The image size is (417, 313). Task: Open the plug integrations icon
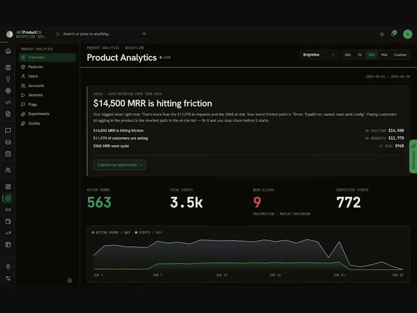(8, 267)
